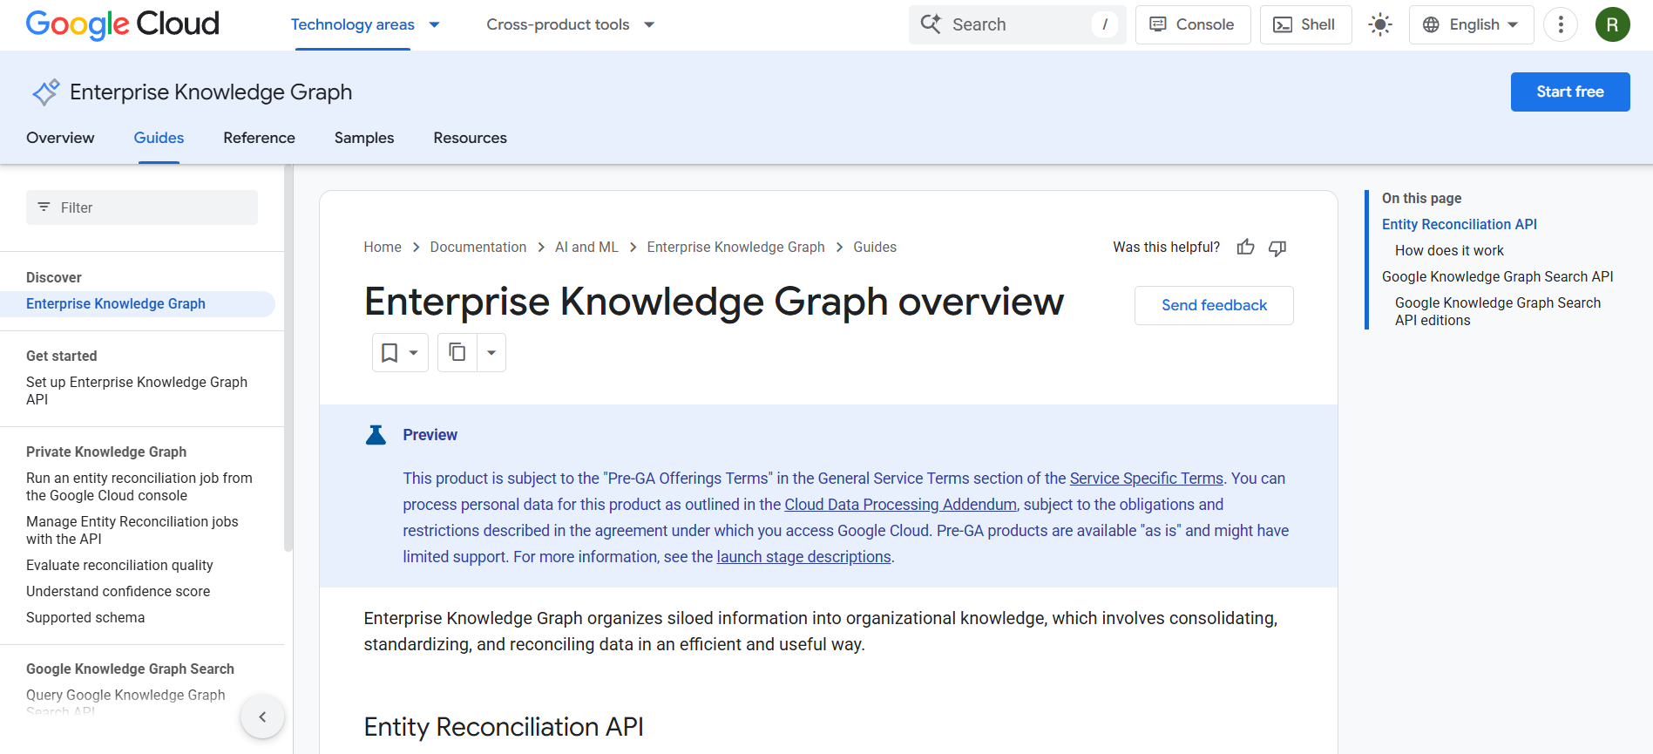
Task: Click the Preview flask icon
Action: point(376,435)
